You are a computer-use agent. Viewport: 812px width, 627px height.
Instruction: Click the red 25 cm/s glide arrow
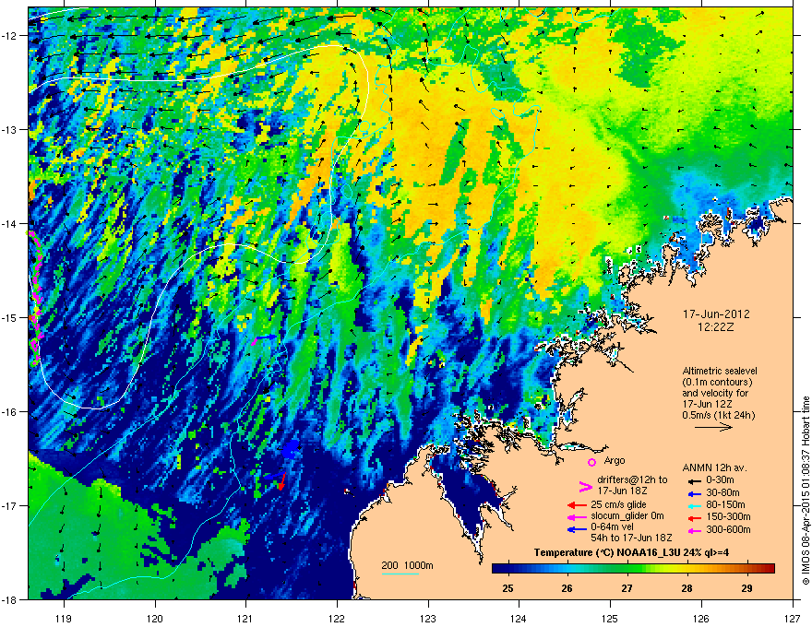point(577,505)
